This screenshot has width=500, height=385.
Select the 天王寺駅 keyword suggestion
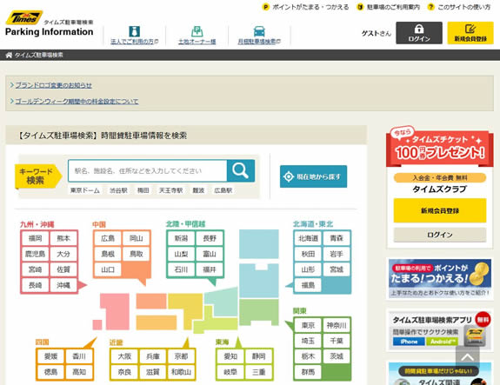coord(171,190)
